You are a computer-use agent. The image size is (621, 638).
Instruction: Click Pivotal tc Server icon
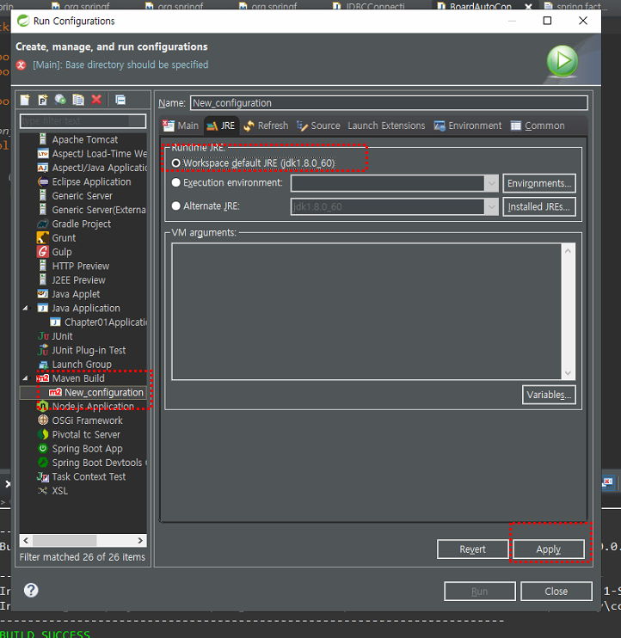tap(43, 434)
